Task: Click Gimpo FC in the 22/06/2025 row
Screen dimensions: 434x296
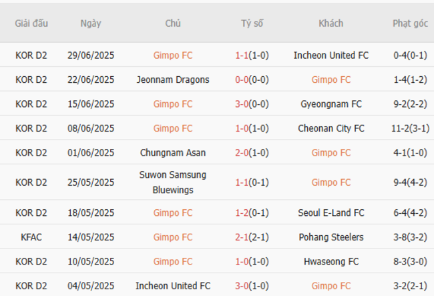Action: pyautogui.click(x=331, y=80)
